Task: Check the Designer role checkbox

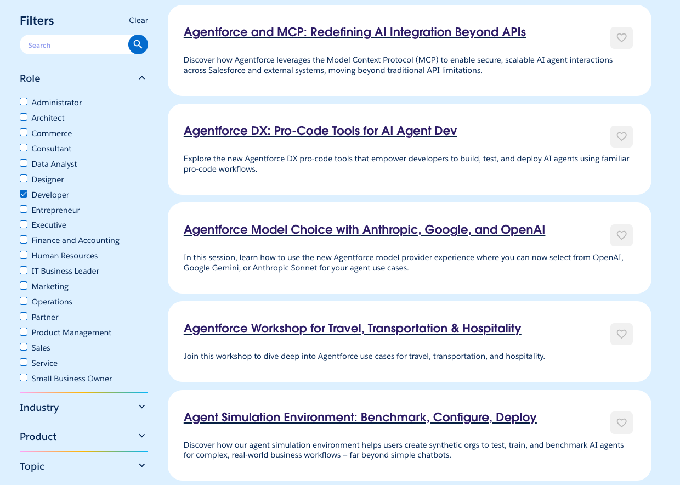Action: (24, 178)
